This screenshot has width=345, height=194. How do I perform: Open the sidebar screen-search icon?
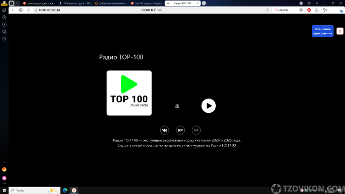point(4,32)
